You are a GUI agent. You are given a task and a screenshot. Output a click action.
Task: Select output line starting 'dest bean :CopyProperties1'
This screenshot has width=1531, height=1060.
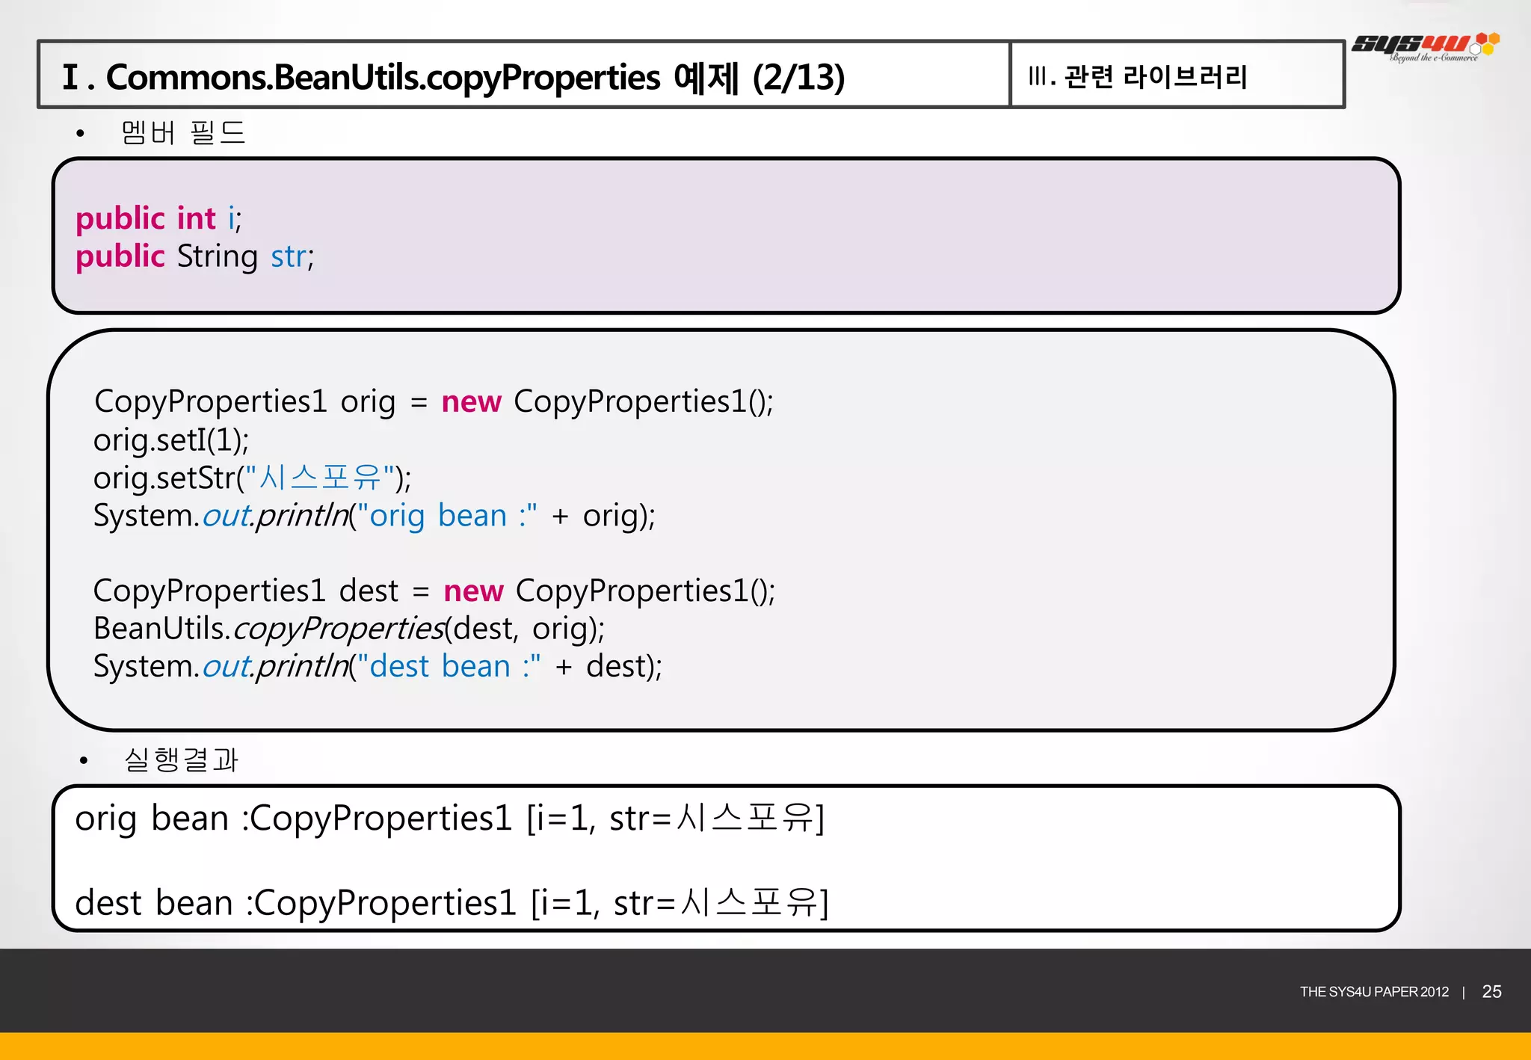pyautogui.click(x=452, y=903)
